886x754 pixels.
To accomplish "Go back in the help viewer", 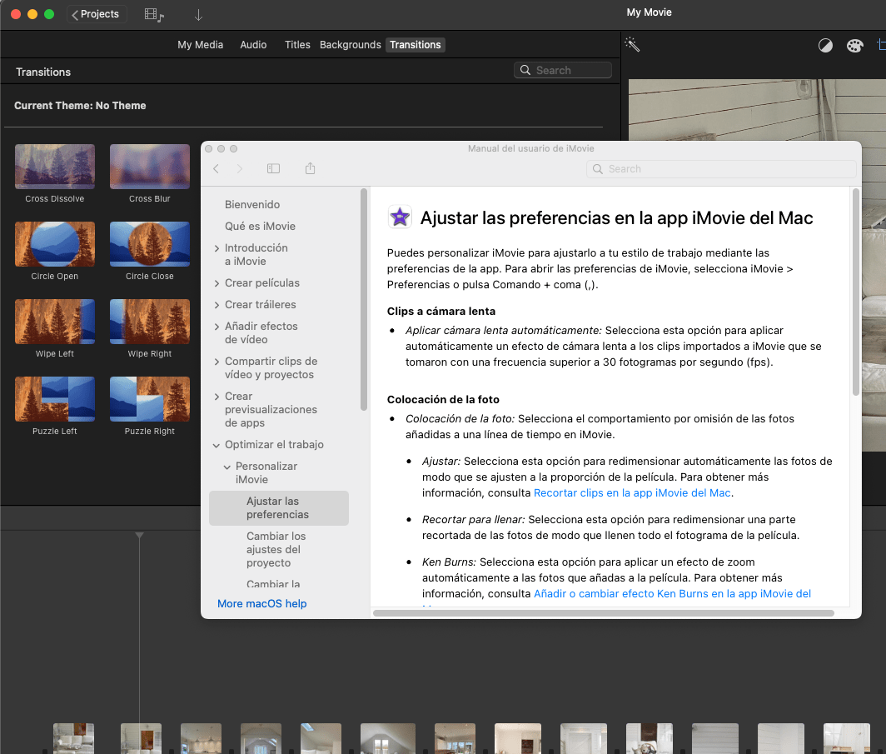I will pos(217,168).
